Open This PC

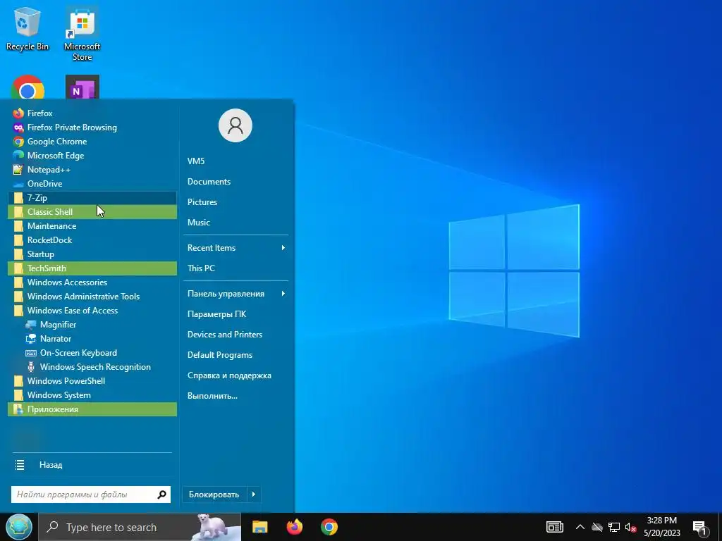(235, 268)
